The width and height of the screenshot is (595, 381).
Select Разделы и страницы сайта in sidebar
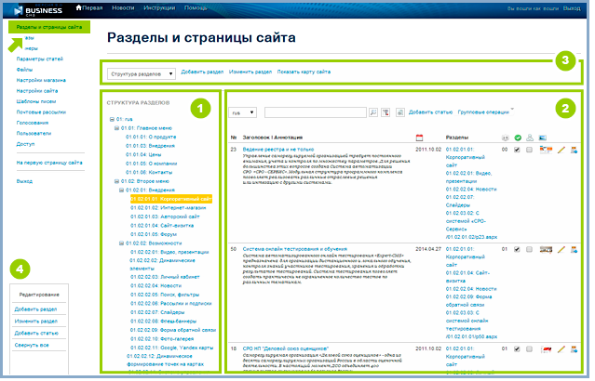pyautogui.click(x=49, y=27)
